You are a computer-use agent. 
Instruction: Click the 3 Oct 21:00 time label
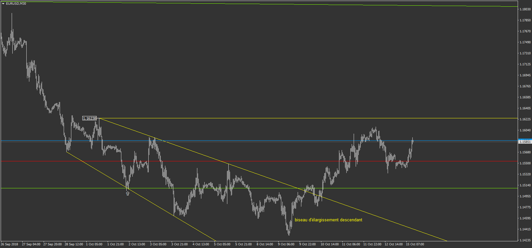point(180,244)
